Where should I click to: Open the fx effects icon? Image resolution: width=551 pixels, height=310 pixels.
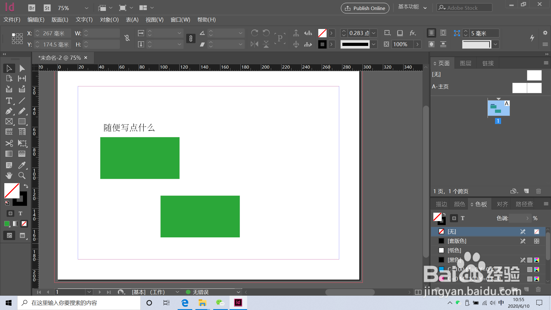(413, 33)
